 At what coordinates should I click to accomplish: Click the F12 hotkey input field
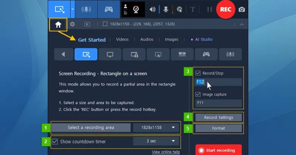pyautogui.click(x=218, y=82)
